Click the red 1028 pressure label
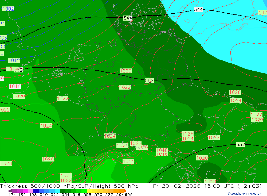267x196 pixels. click(6, 163)
